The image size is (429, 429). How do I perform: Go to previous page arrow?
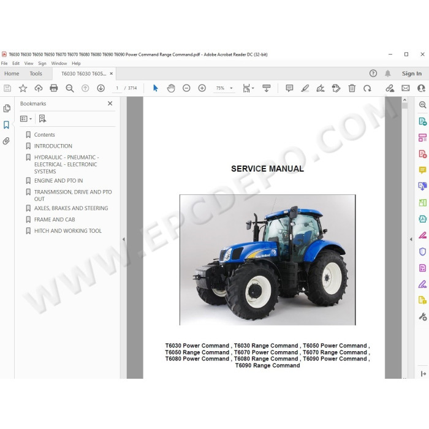pos(85,88)
